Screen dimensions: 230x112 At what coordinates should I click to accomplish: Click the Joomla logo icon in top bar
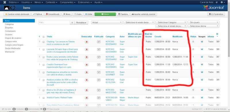(5, 2)
